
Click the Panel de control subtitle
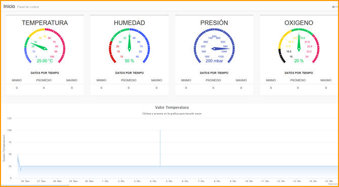click(x=28, y=7)
